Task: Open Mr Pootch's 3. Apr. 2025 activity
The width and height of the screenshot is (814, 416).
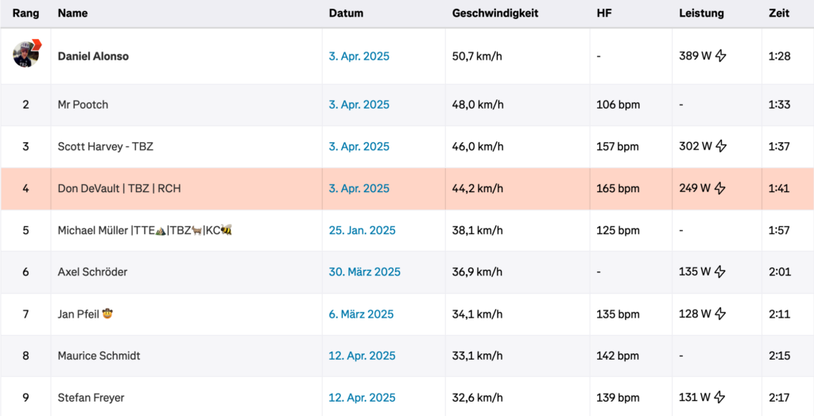Action: pos(359,104)
